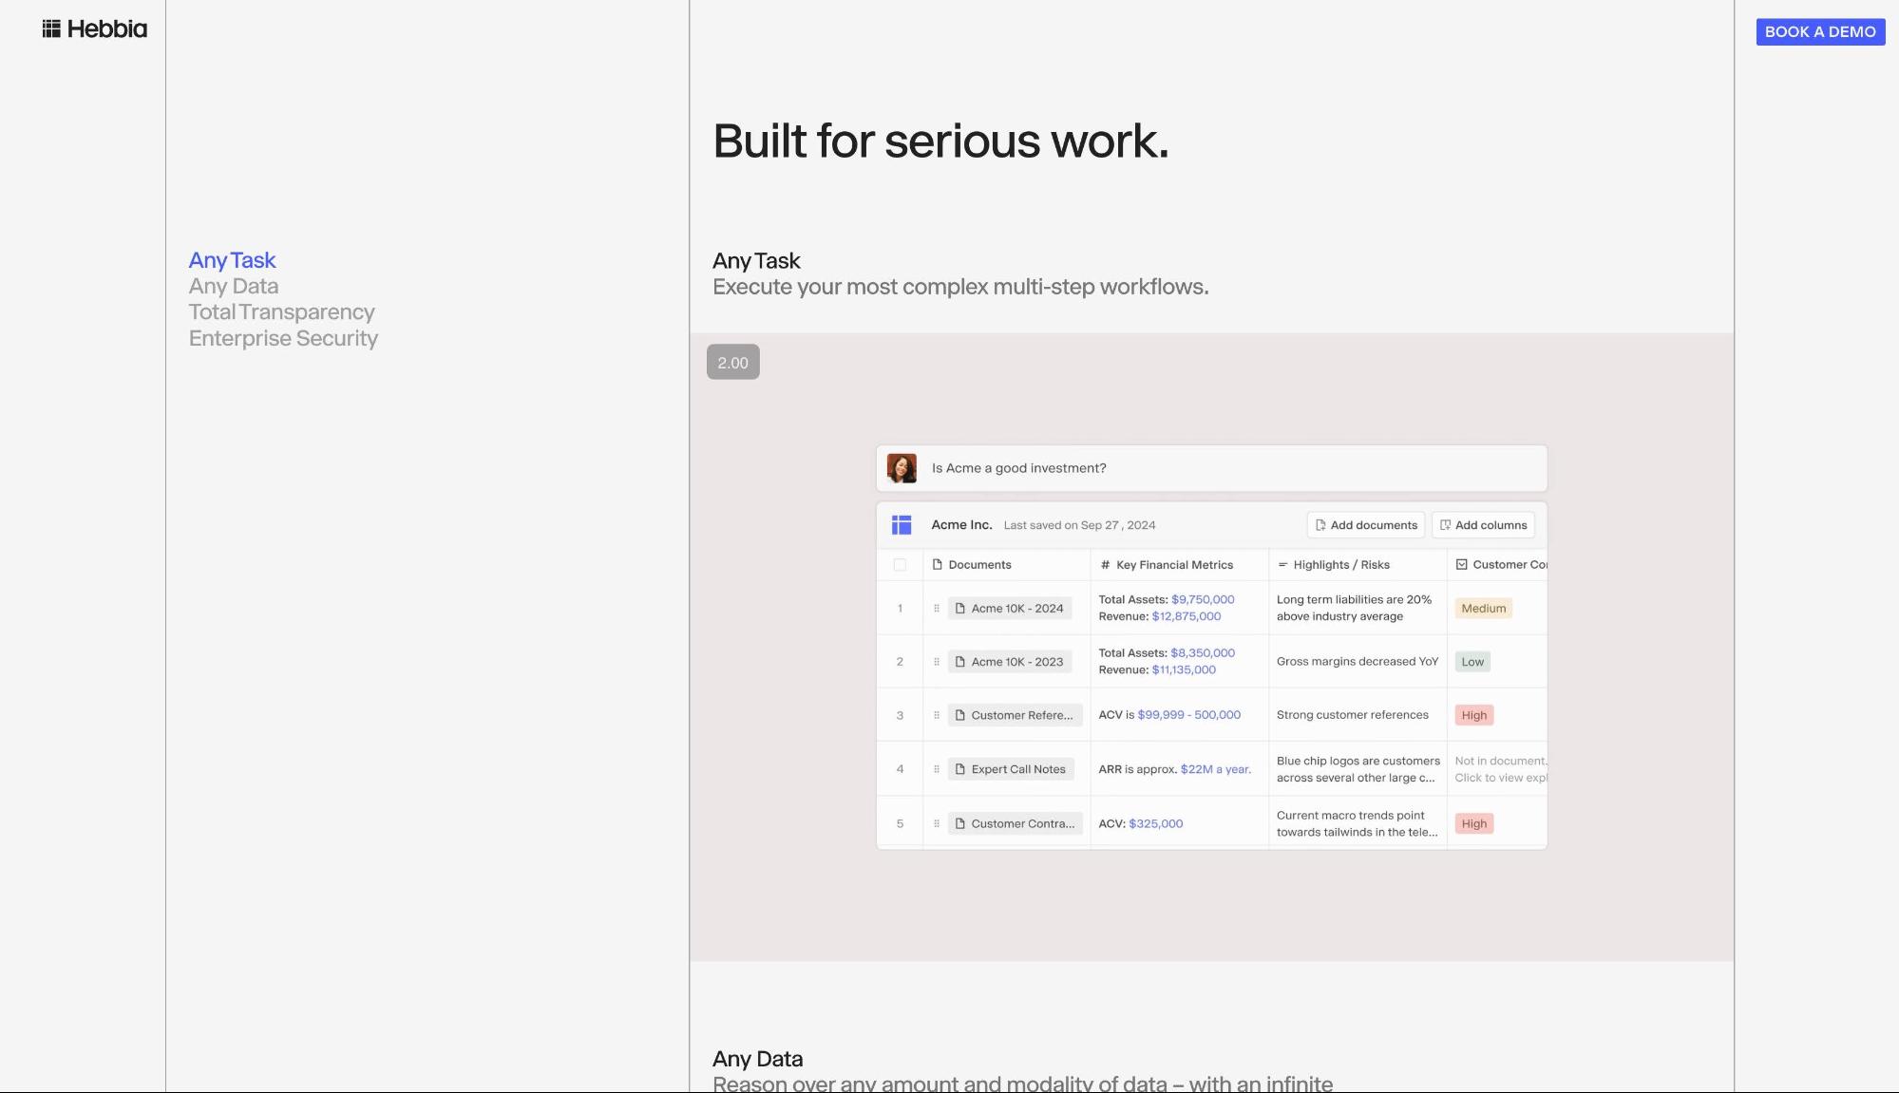The image size is (1899, 1093).
Task: Click the blue grid icon beside Acme Inc.
Action: point(901,525)
